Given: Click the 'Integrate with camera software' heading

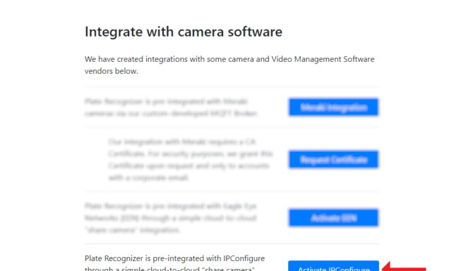Looking at the screenshot, I should 184,32.
